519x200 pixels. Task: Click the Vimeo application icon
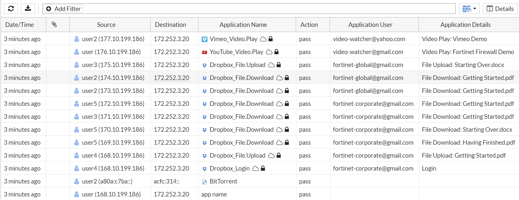pyautogui.click(x=205, y=39)
